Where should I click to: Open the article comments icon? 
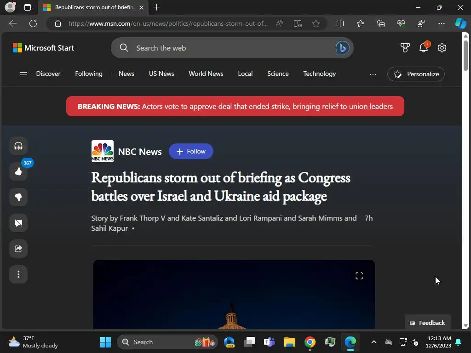[18, 223]
